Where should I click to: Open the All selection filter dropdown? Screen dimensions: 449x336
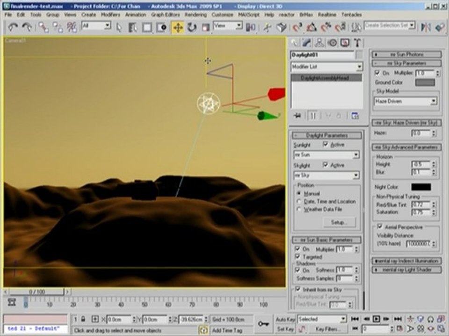96,26
